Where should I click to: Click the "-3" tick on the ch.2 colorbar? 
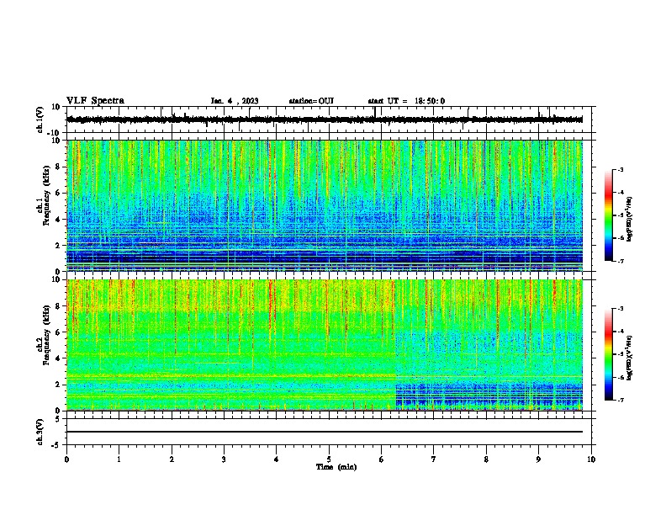(x=621, y=309)
